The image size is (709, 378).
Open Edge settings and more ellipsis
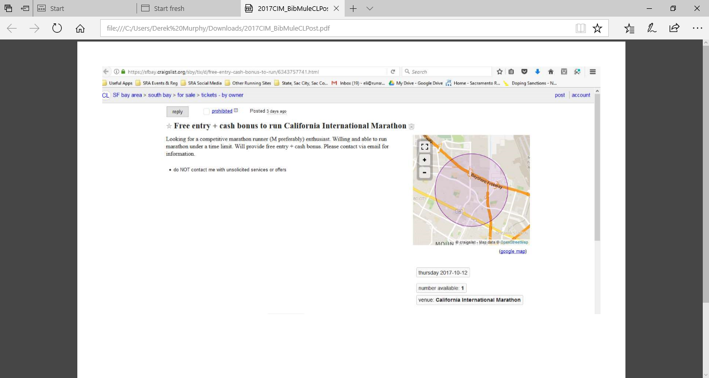pos(697,29)
